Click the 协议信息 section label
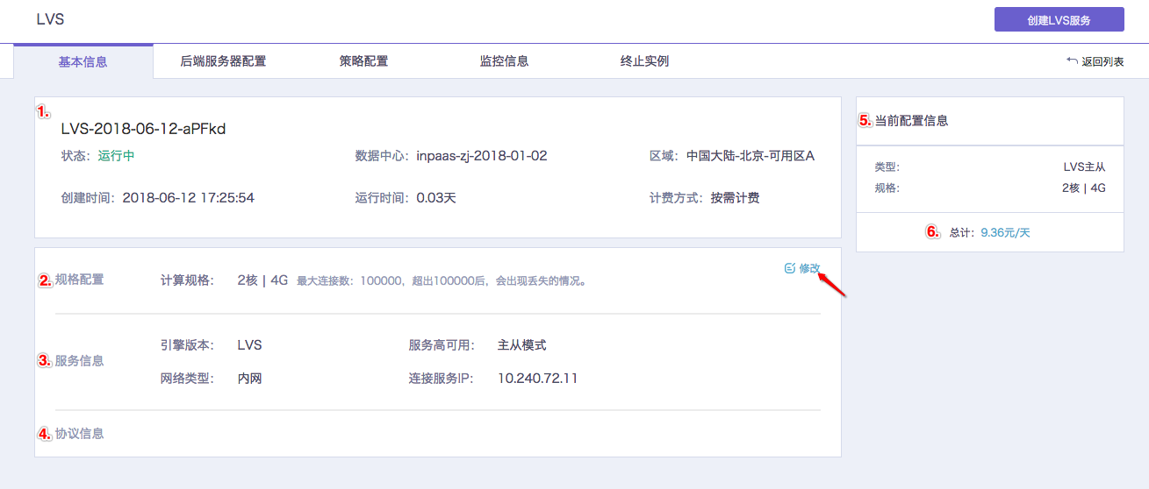Screen dimensions: 1149x489 pos(79,433)
